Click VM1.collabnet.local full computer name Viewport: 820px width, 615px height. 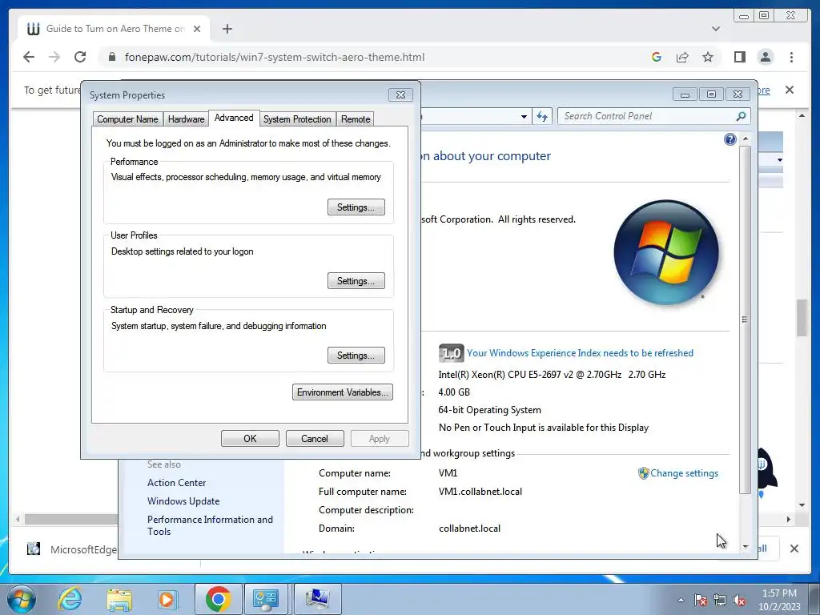(480, 492)
